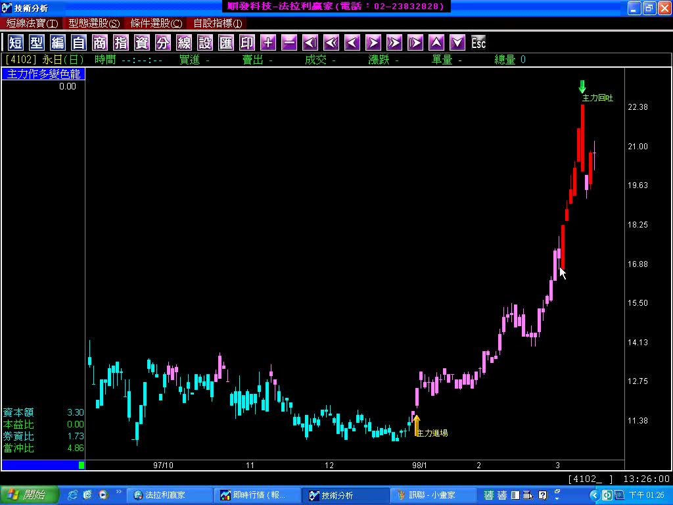The height and width of the screenshot is (505, 673).
Task: Click the 主力作多變色龍 indicator label
Action: [x=43, y=74]
